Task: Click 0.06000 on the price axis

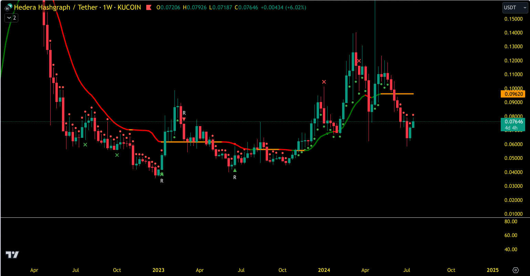Action: (513, 144)
